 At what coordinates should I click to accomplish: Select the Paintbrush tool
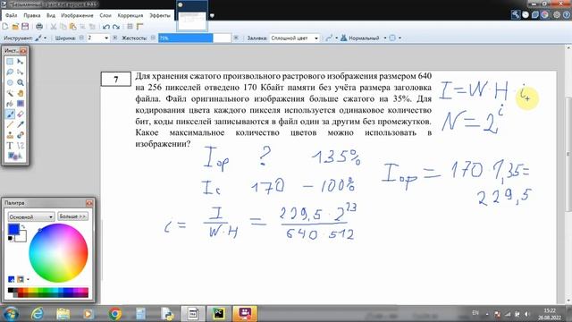click(x=10, y=114)
